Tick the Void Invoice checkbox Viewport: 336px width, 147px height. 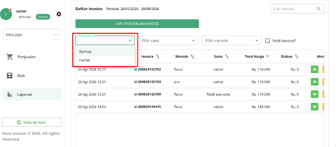pyautogui.click(x=267, y=41)
